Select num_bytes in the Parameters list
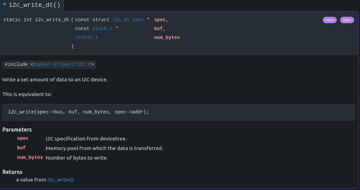Image resolution: width=360 pixels, height=190 pixels. (x=30, y=158)
